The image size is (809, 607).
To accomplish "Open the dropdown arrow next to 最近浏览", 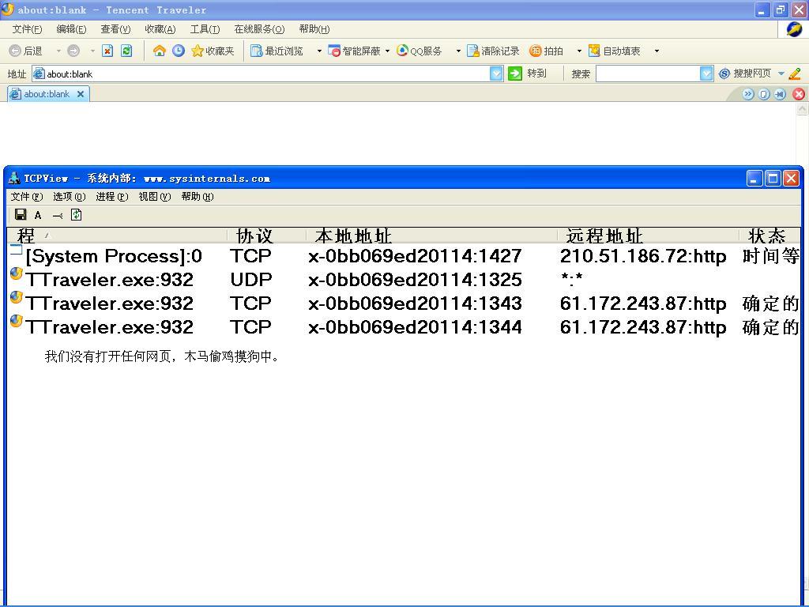I will click(319, 51).
